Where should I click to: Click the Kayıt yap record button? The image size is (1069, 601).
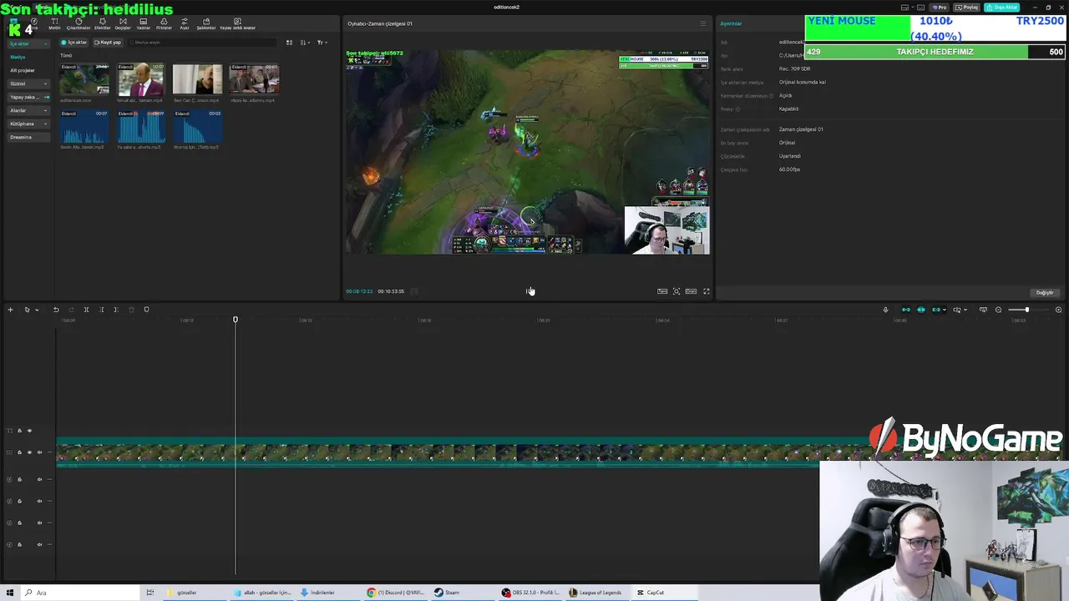click(x=108, y=43)
